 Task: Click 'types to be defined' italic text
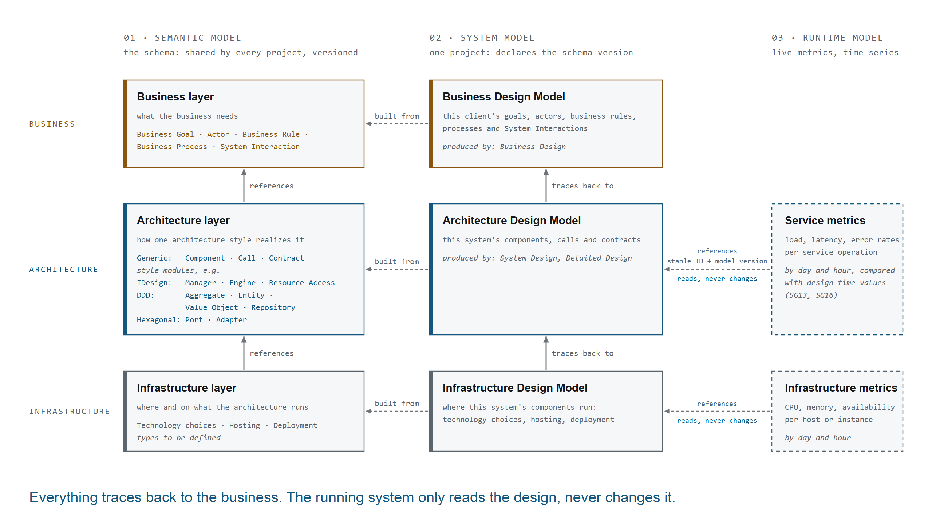[179, 438]
